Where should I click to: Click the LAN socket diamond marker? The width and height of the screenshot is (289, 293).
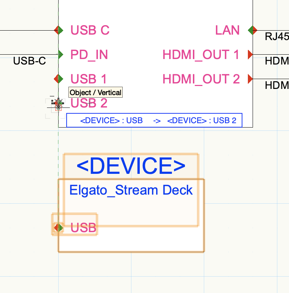252,30
